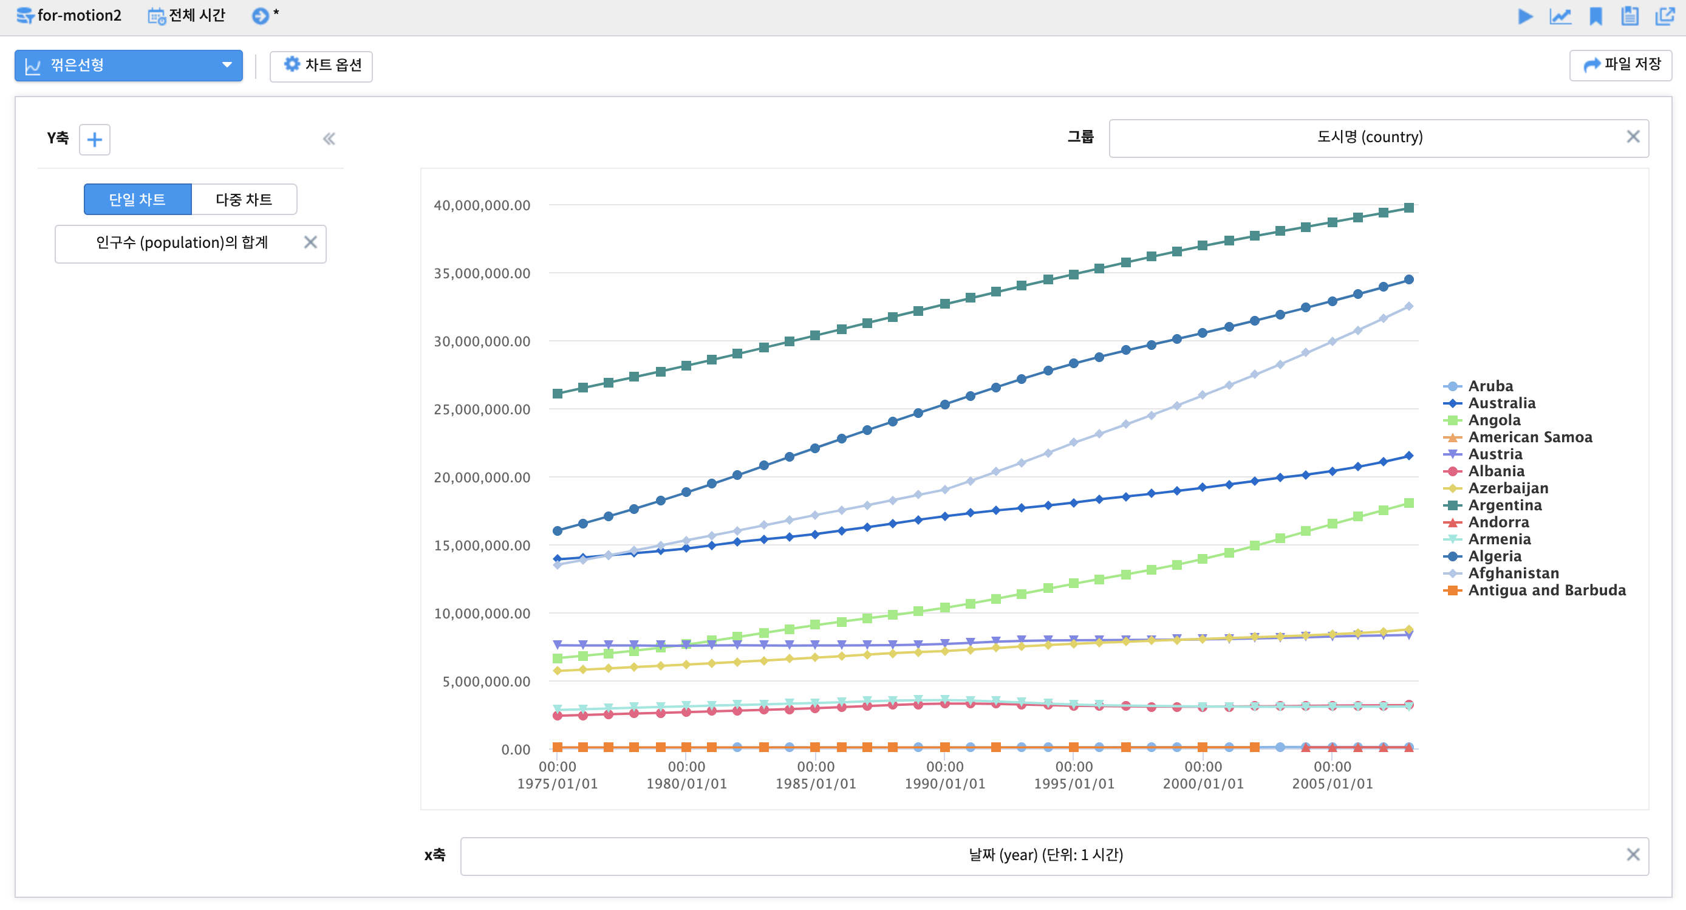Viewport: 1686px width, 910px height.
Task: Click the 전체 시간 label
Action: pos(197,16)
